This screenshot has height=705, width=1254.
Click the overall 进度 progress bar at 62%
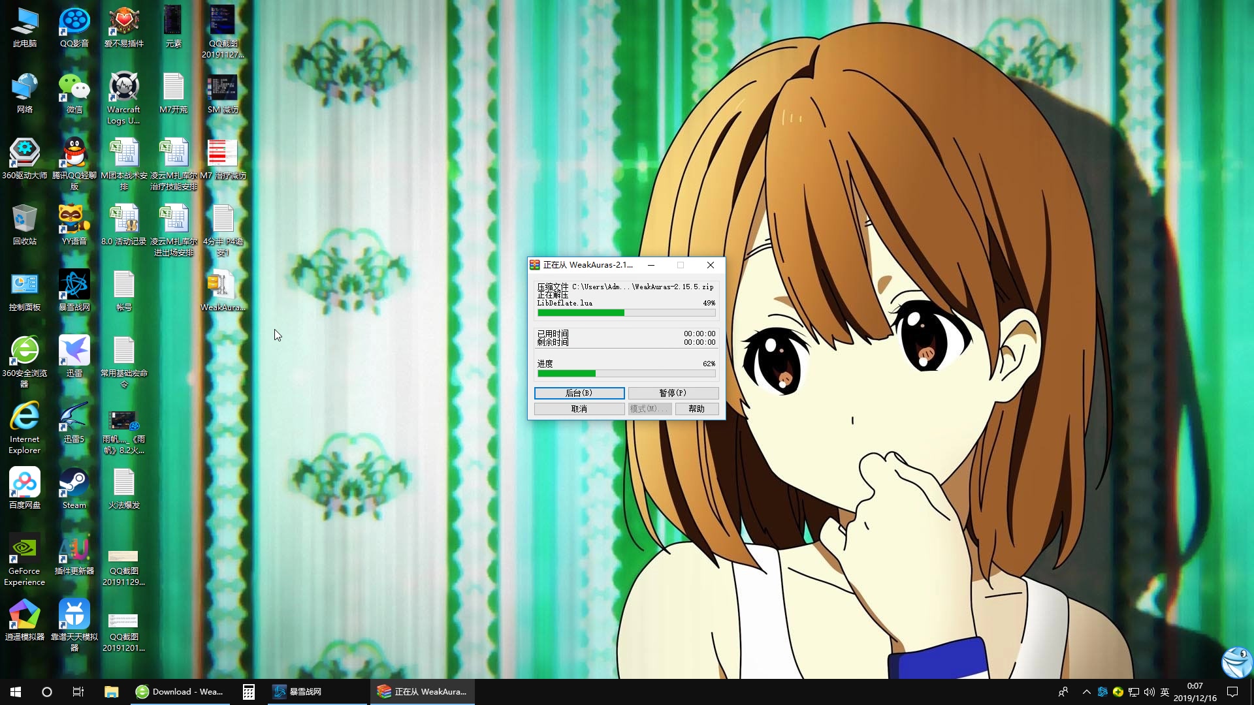coord(626,373)
